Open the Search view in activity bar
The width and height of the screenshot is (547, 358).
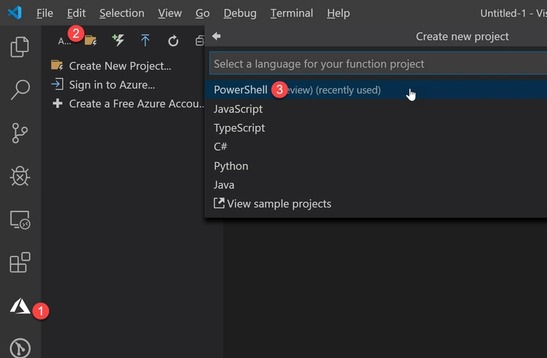point(21,90)
